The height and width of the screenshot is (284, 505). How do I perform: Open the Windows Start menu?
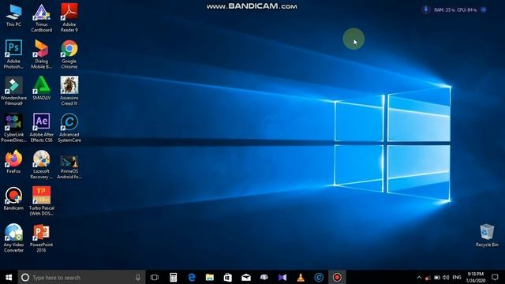[9, 277]
